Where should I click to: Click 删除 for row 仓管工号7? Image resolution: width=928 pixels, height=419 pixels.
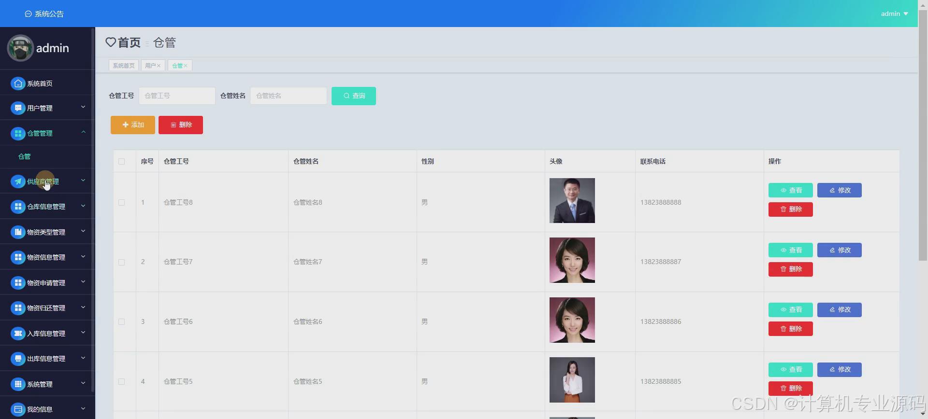tap(791, 269)
